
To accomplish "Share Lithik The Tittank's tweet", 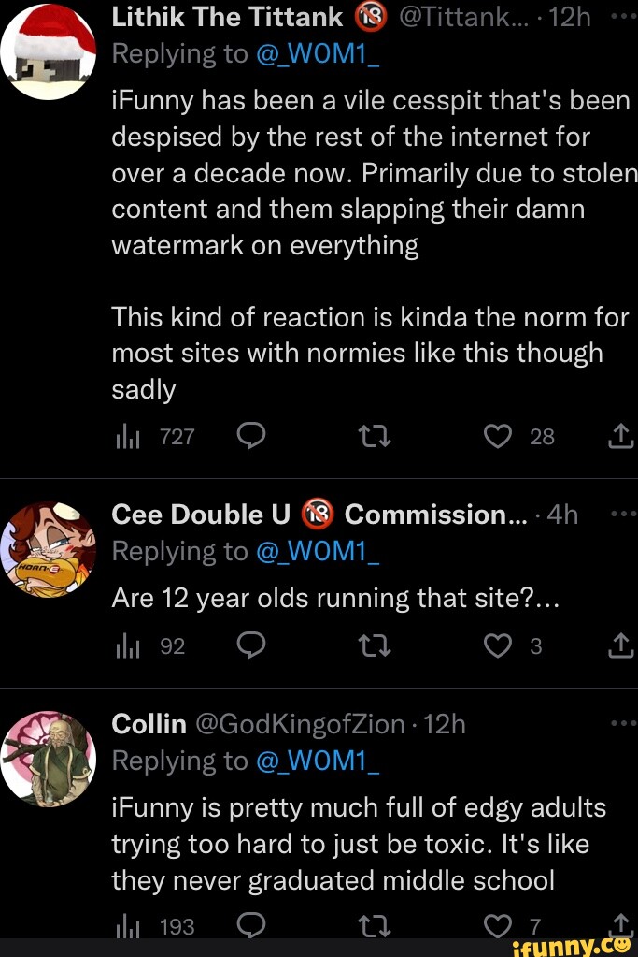I will [622, 435].
